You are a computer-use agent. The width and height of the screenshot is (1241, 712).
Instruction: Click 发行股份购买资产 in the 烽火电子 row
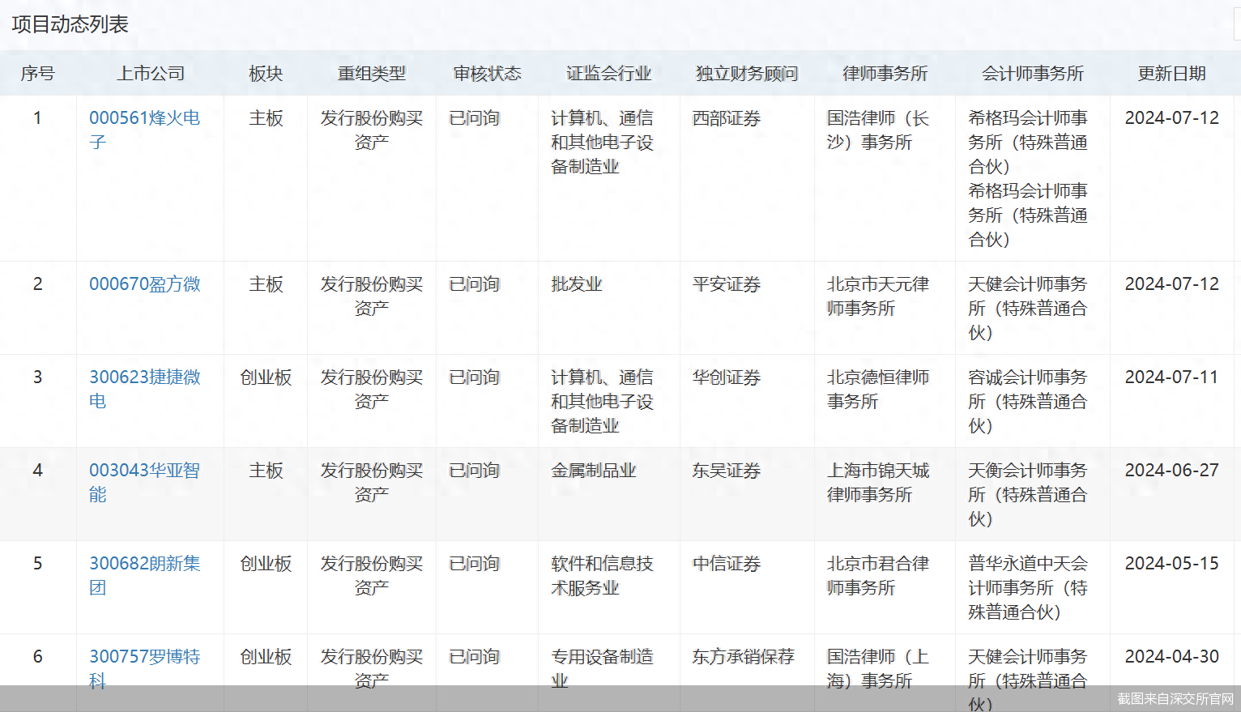tap(372, 130)
